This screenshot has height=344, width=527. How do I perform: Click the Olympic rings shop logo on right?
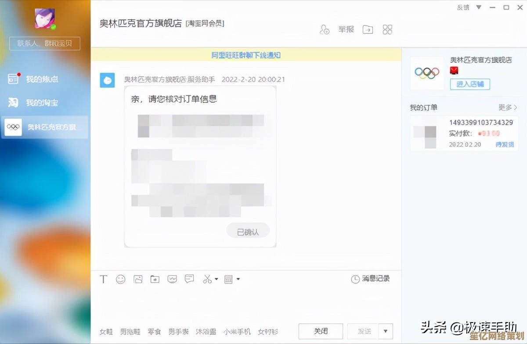(x=427, y=73)
